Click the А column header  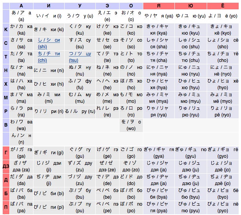(x=21, y=6)
